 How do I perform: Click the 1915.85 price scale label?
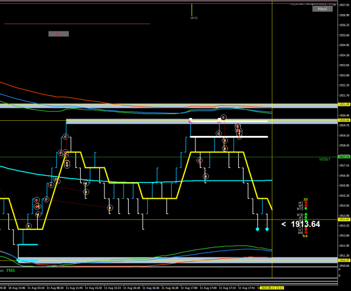pos(344,185)
